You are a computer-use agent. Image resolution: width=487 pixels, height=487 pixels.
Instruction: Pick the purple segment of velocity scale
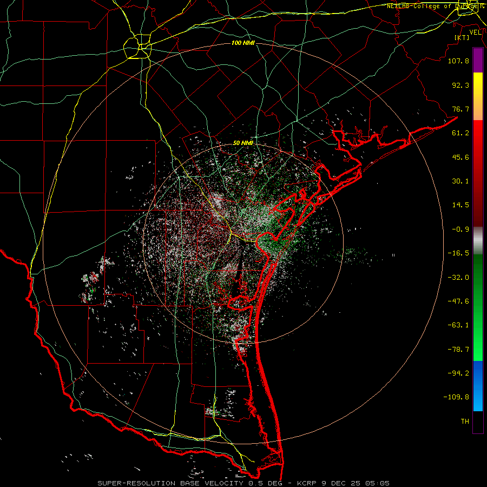pyautogui.click(x=478, y=61)
